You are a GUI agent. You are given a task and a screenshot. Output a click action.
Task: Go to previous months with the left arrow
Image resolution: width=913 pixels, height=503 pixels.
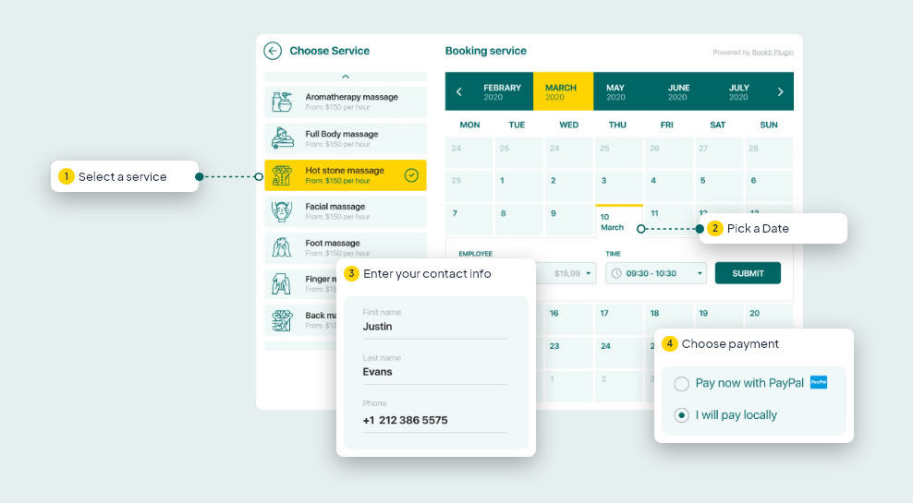tap(459, 91)
